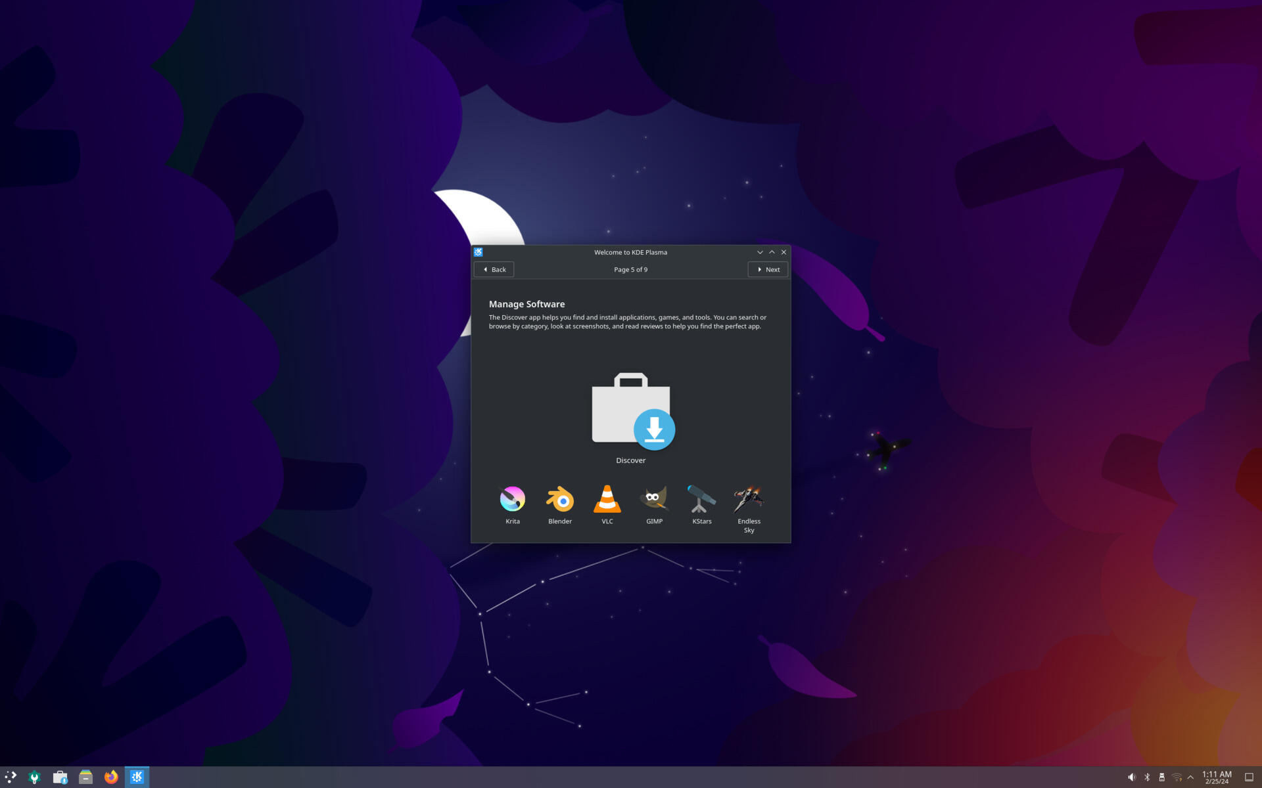Open the Endless Sky game icon
The image size is (1262, 788).
[749, 499]
